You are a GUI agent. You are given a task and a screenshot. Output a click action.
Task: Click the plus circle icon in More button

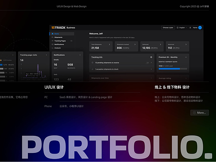click(194, 113)
